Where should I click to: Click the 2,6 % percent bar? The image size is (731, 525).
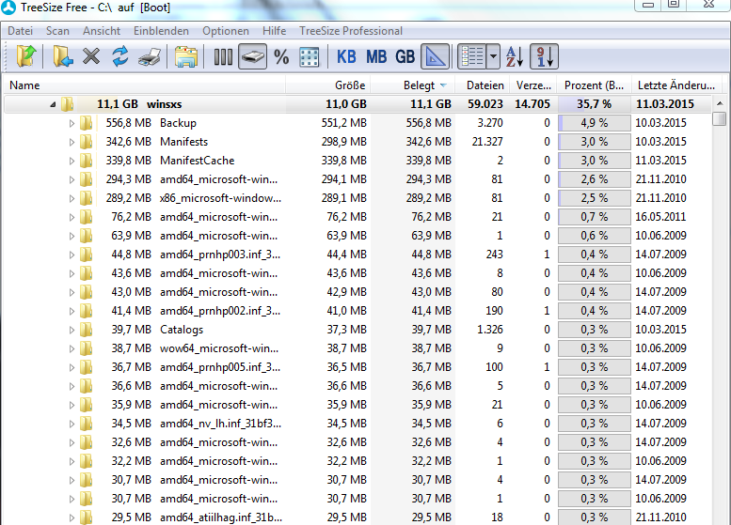[595, 179]
